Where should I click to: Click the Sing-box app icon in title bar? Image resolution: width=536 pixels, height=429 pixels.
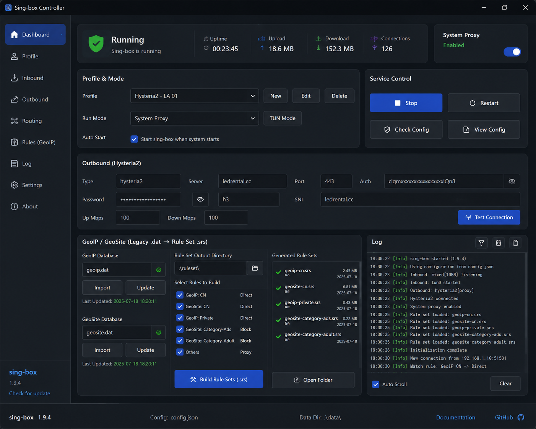(x=8, y=8)
